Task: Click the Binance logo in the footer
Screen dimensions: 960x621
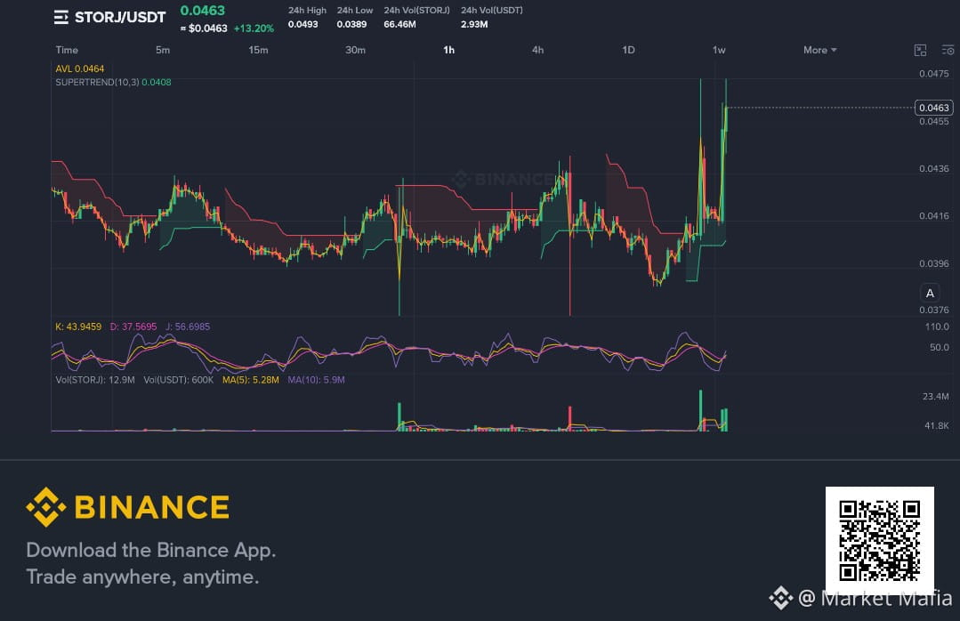Action: click(x=128, y=507)
